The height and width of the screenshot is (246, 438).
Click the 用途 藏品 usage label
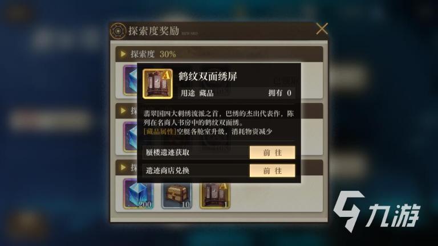pyautogui.click(x=197, y=93)
